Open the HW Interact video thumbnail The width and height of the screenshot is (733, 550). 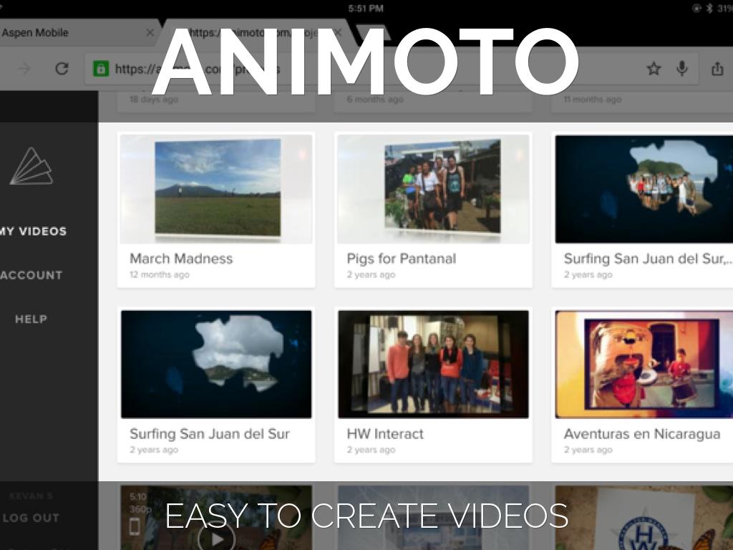pos(433,364)
